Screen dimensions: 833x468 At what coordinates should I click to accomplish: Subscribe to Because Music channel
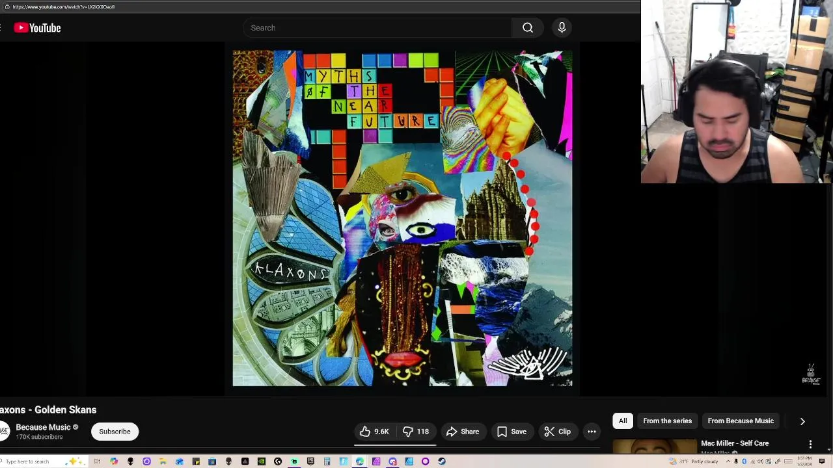coord(115,432)
